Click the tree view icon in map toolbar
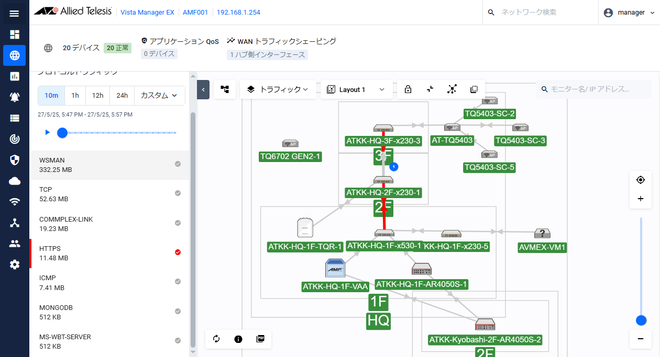 tap(225, 89)
